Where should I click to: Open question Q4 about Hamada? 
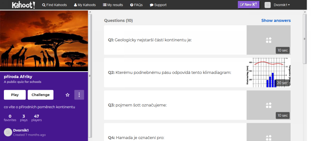click(175, 132)
